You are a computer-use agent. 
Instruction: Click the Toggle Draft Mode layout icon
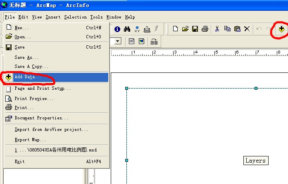point(131,41)
